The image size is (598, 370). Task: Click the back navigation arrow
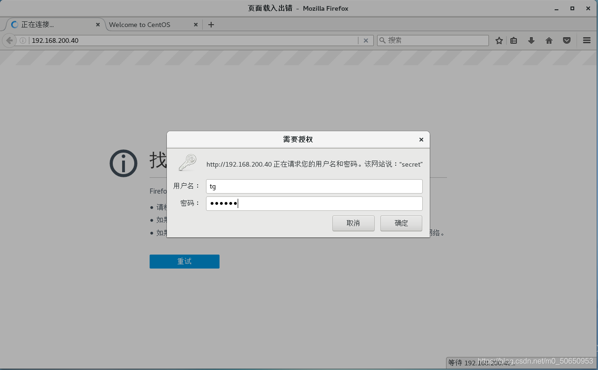9,40
